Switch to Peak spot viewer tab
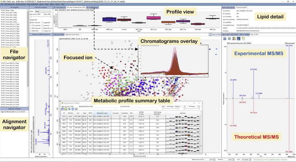Image resolution: width=296 pixels, height=162 pixels. pyautogui.click(x=59, y=35)
